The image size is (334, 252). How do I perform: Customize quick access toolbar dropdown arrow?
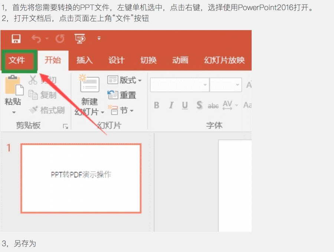tap(99, 38)
